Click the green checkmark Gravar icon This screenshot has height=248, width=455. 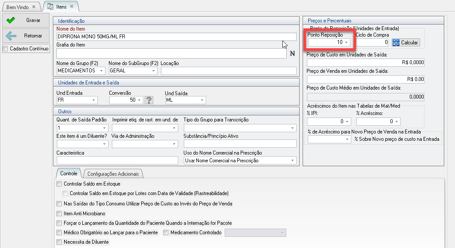pyautogui.click(x=11, y=20)
